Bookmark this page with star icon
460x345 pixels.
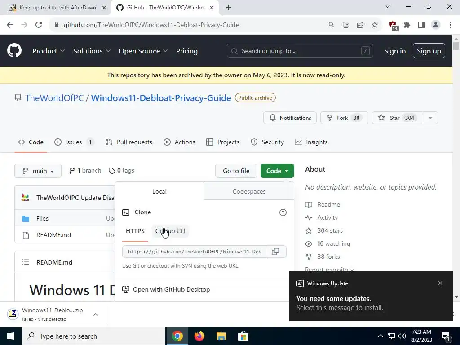(375, 25)
